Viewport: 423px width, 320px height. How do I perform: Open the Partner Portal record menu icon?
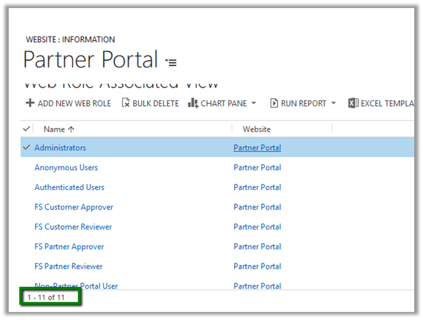click(171, 62)
